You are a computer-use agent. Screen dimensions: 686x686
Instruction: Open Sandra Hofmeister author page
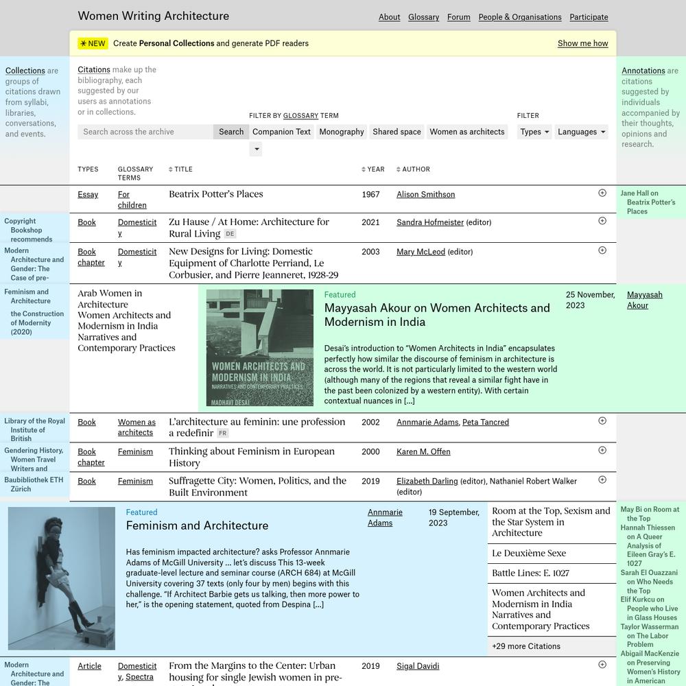[429, 222]
